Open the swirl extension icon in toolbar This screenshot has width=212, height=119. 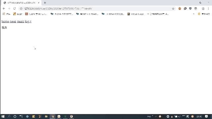[185, 9]
